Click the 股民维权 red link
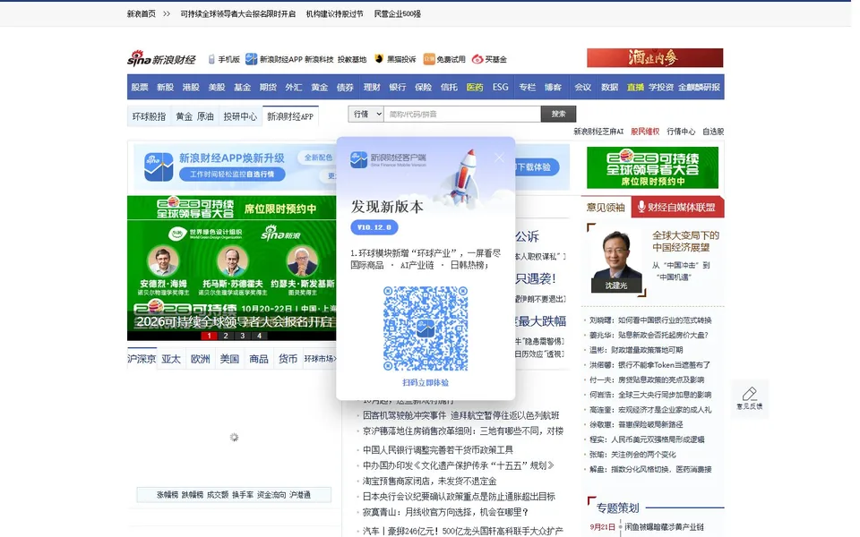Image resolution: width=860 pixels, height=537 pixels. pyautogui.click(x=645, y=132)
